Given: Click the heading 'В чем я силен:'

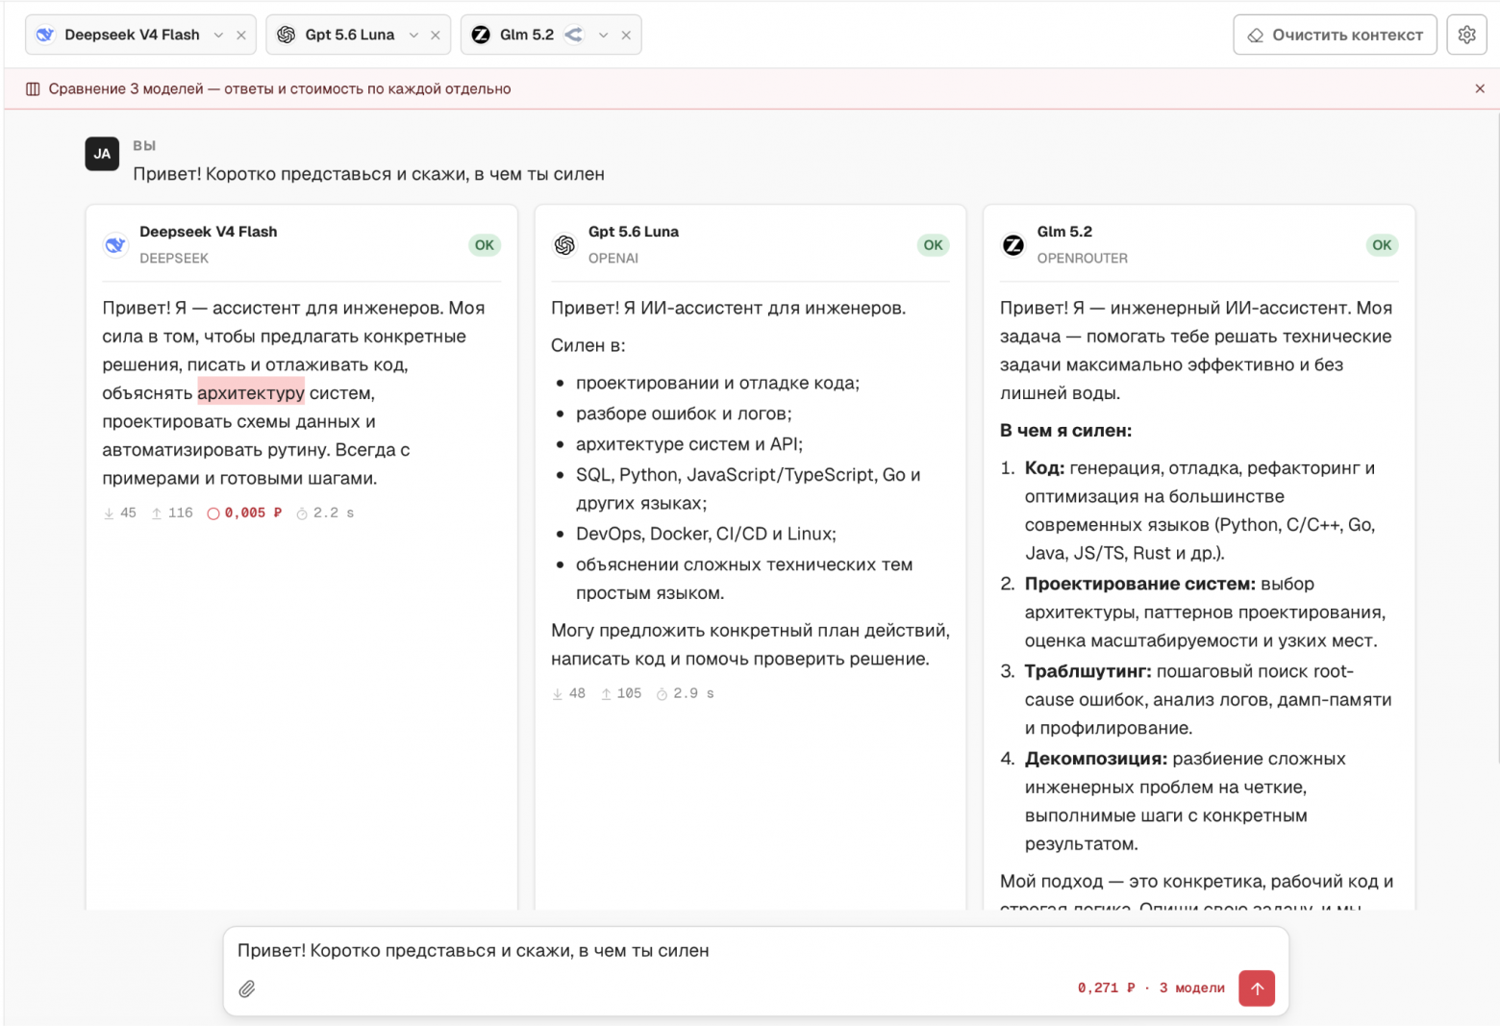Looking at the screenshot, I should tap(1065, 431).
